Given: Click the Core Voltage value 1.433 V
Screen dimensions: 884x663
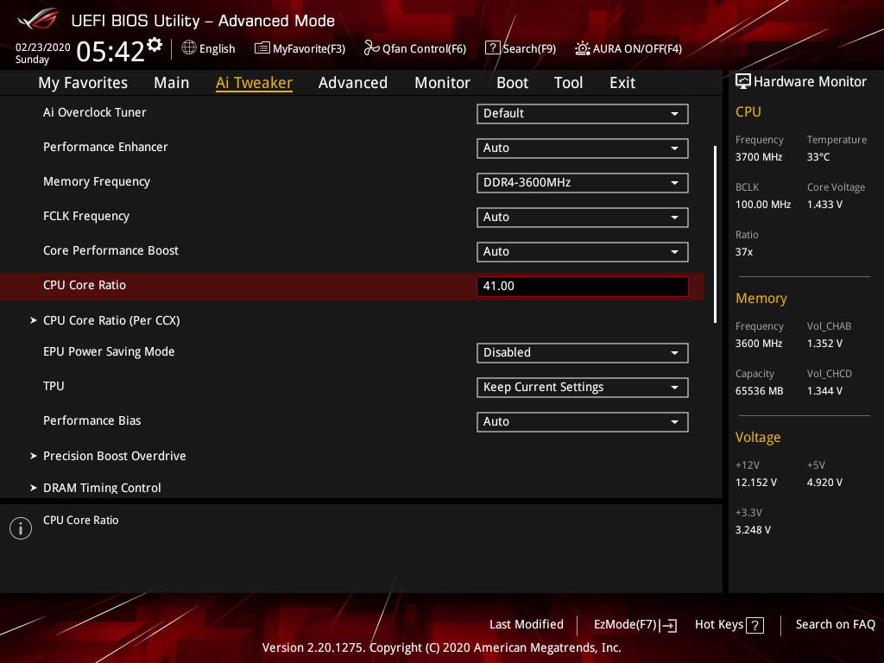Looking at the screenshot, I should [x=824, y=204].
